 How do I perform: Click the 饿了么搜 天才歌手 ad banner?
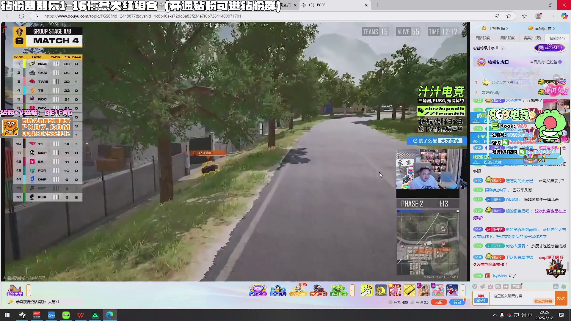(436, 141)
